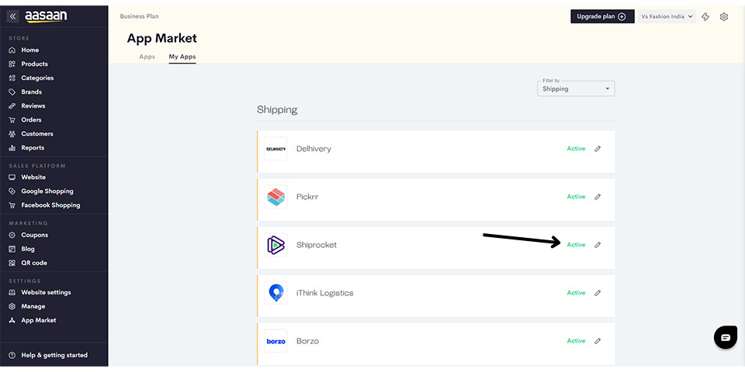Click the Borzo app name
745x372 pixels.
(x=307, y=341)
